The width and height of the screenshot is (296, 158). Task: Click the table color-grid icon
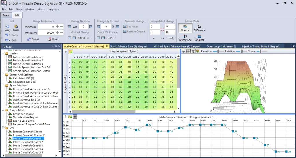[70, 51]
